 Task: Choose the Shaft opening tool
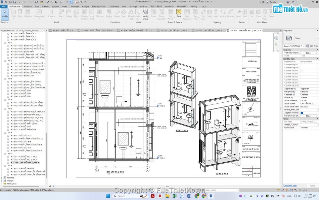point(210,14)
